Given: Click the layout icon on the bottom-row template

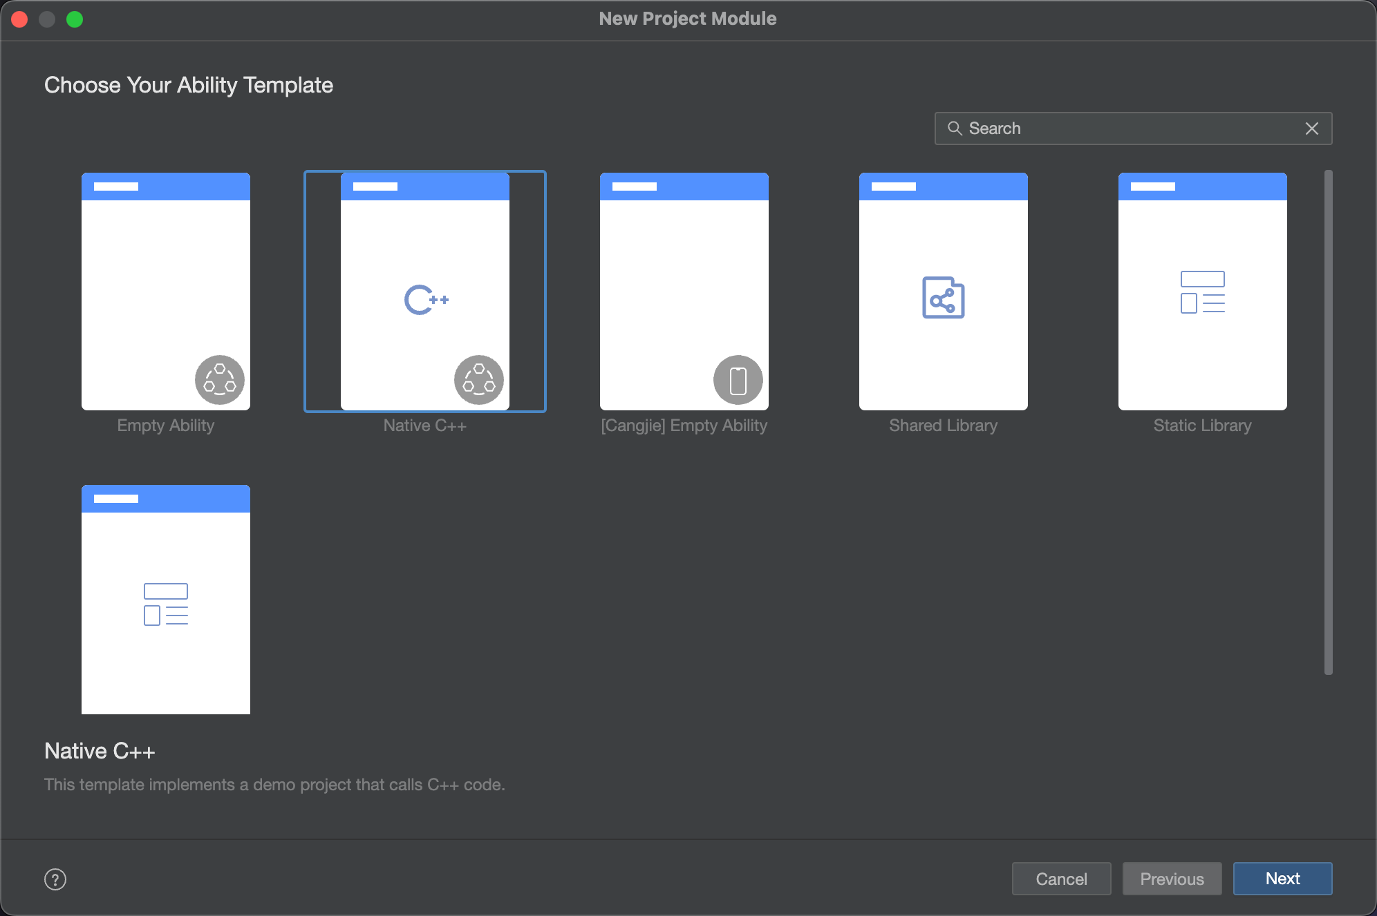Looking at the screenshot, I should click(166, 604).
